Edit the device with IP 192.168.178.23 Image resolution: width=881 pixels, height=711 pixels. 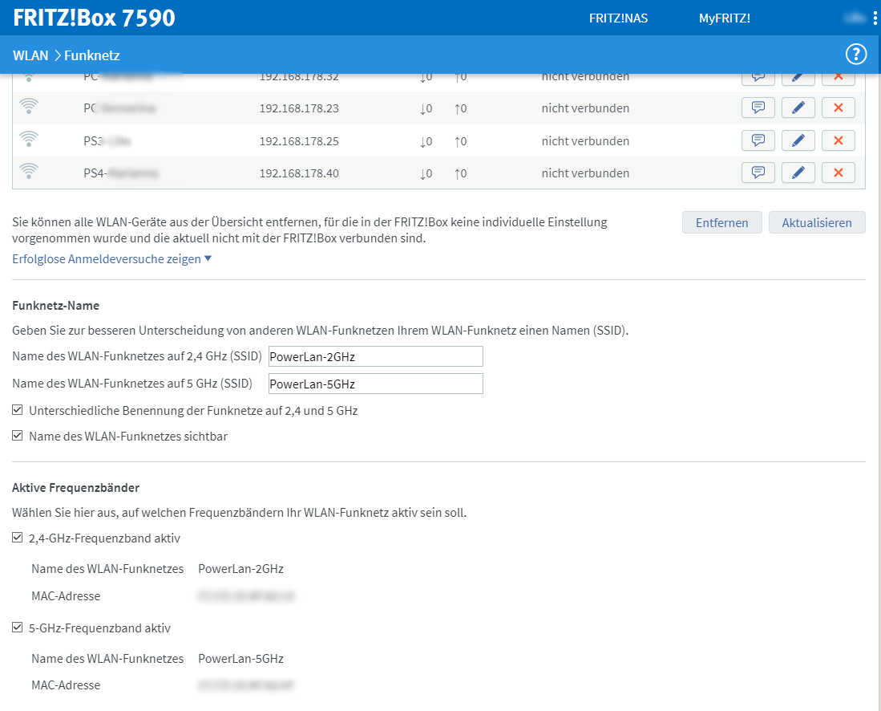pyautogui.click(x=798, y=108)
